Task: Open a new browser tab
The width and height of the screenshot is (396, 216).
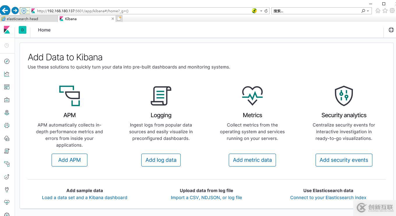Action: pos(119,19)
